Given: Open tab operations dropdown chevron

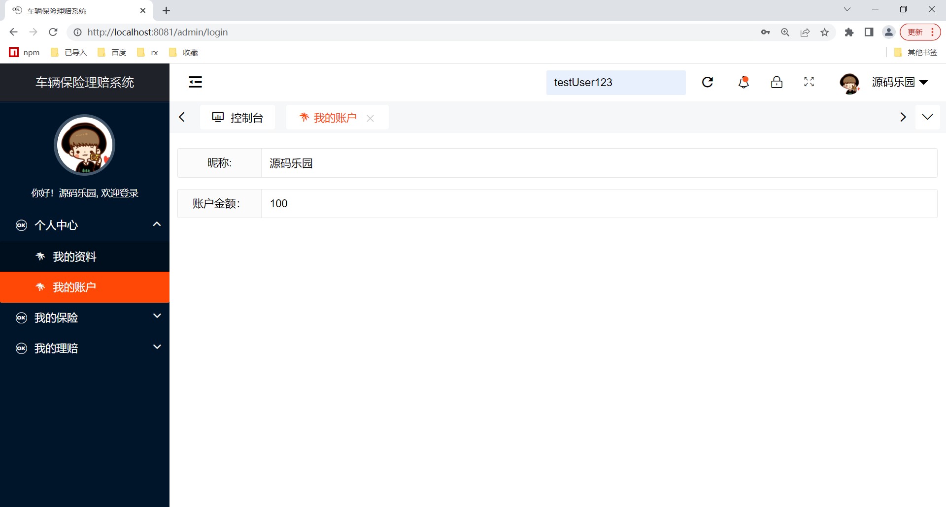Looking at the screenshot, I should [927, 117].
